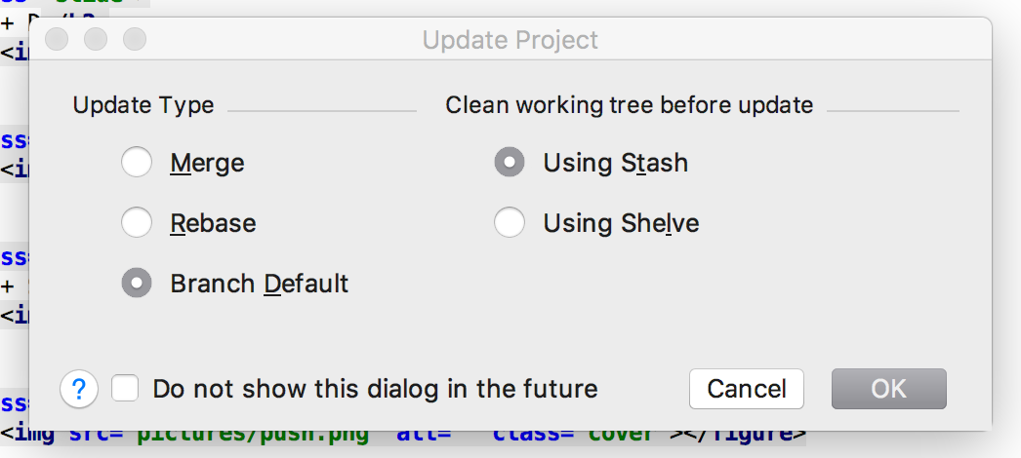Close the Update Project window using first title button

pyautogui.click(x=57, y=39)
